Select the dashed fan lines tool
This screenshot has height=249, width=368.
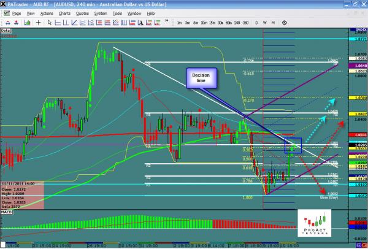[x=91, y=23]
